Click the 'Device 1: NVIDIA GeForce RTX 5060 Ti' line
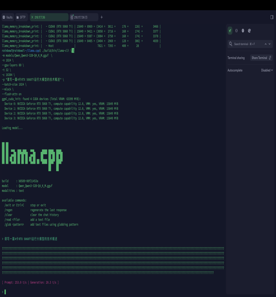 coord(61,109)
